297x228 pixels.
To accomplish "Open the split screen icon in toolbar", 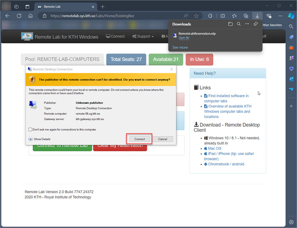I will point(223,16).
